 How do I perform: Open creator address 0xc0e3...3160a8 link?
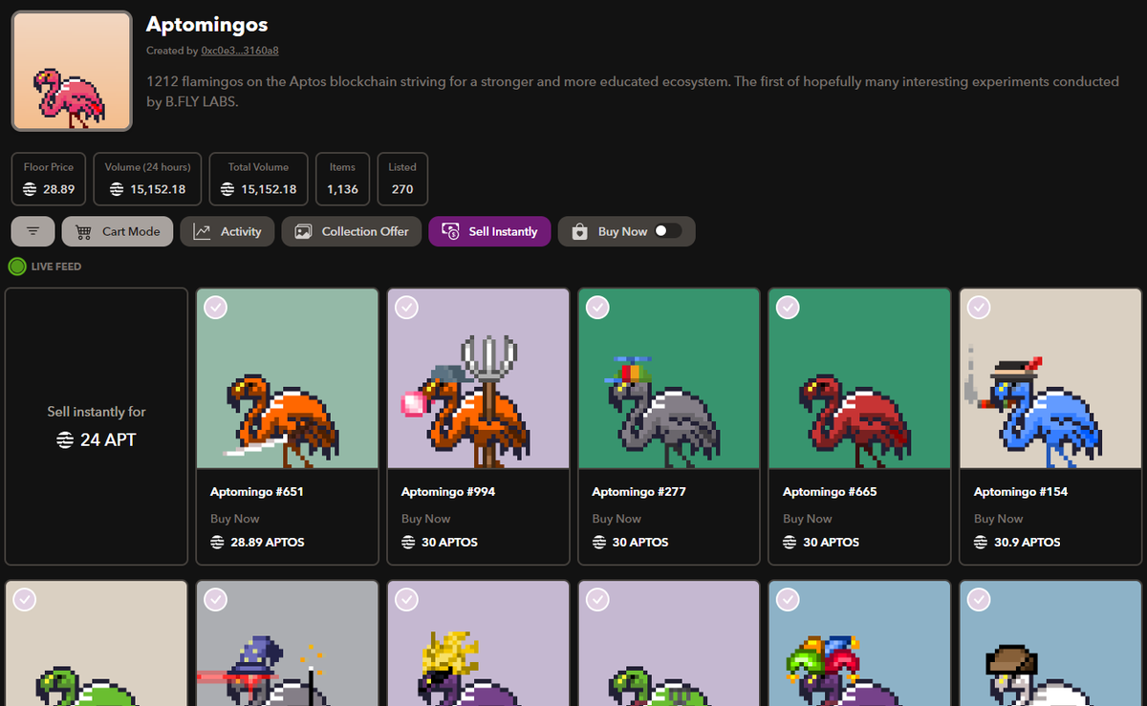click(x=240, y=50)
